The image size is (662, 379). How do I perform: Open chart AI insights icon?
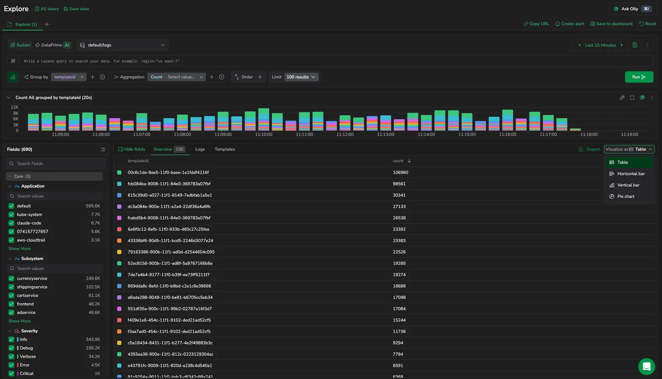point(642,98)
